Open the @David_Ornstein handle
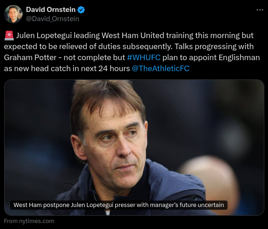The height and width of the screenshot is (229, 268). [x=52, y=19]
